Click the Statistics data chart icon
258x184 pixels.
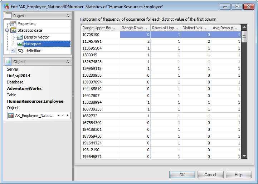[x=14, y=30]
